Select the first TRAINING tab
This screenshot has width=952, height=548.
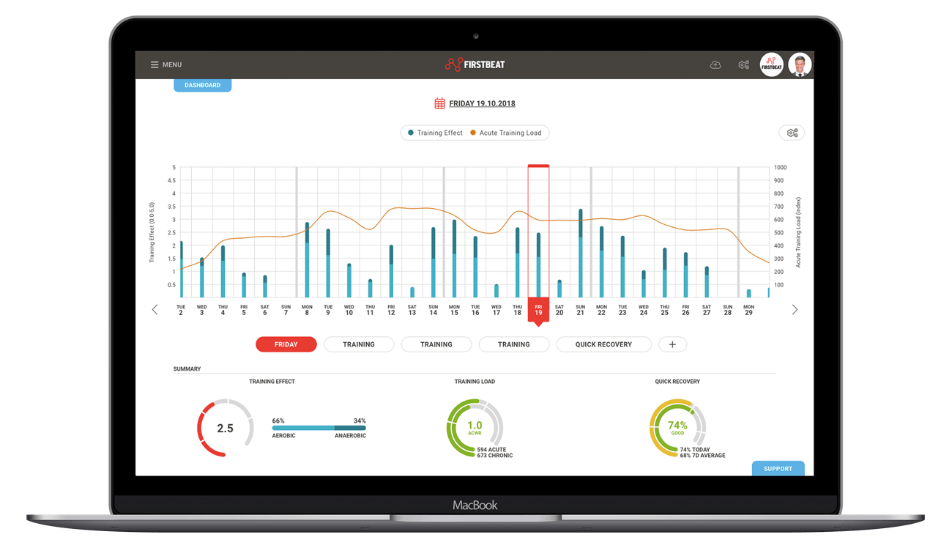tap(359, 344)
